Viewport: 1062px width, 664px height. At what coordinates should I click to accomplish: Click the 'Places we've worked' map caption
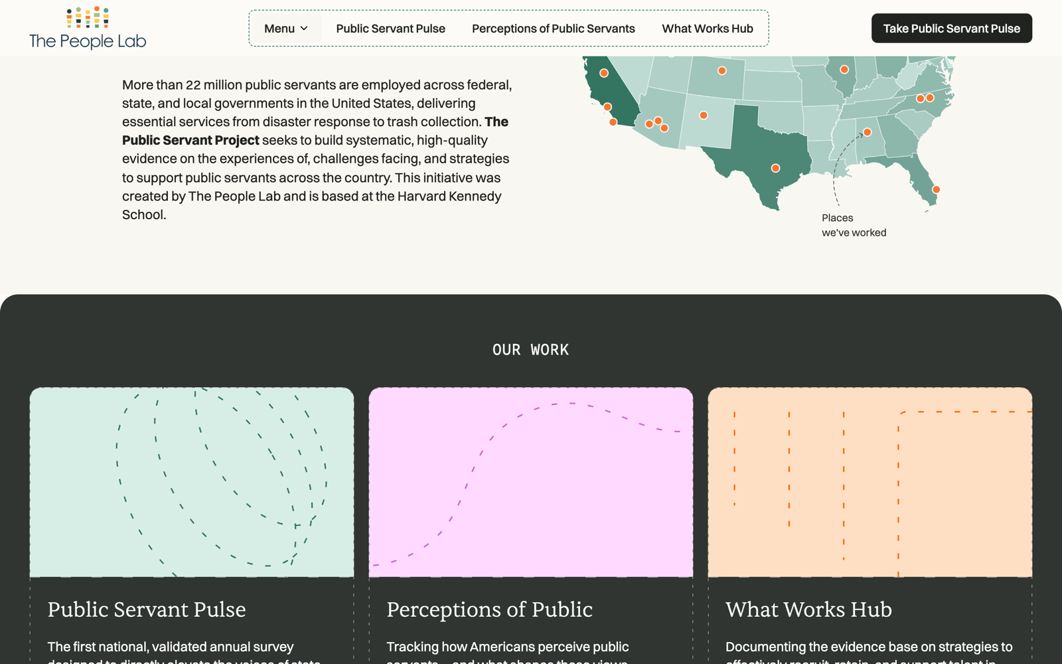[x=854, y=225]
